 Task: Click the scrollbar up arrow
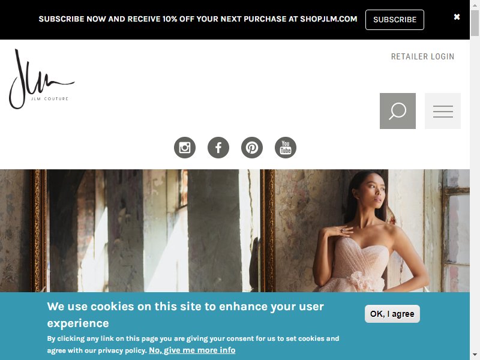point(475,4)
